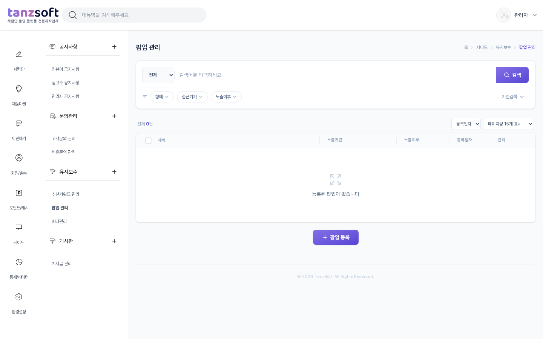The width and height of the screenshot is (543, 339).
Task: Click the 팝업 등록 button
Action: (x=336, y=237)
